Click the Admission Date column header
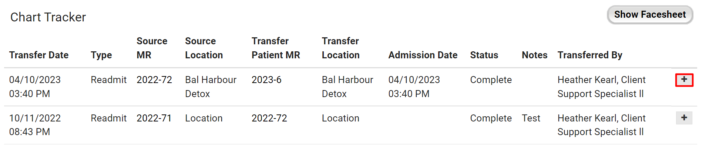The width and height of the screenshot is (702, 158). click(x=423, y=55)
